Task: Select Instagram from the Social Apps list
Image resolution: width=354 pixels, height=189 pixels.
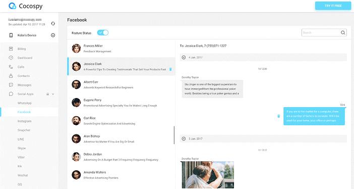Action: (24, 121)
